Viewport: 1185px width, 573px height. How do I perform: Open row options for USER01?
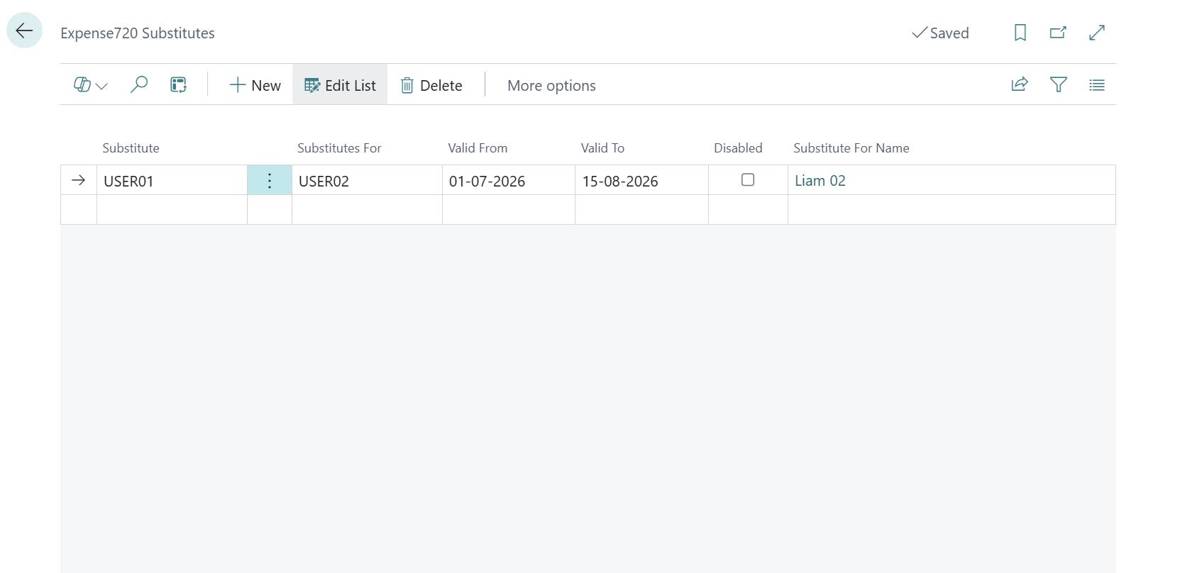(x=270, y=180)
